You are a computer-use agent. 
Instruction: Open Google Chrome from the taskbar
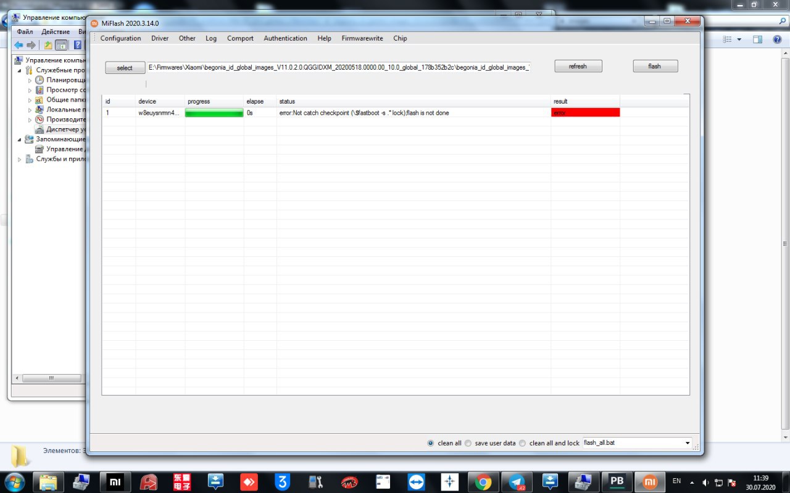(x=483, y=482)
